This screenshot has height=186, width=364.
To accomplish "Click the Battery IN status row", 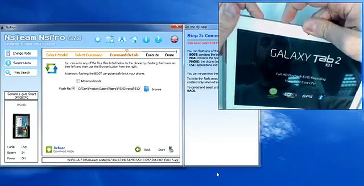I will tap(16, 153).
